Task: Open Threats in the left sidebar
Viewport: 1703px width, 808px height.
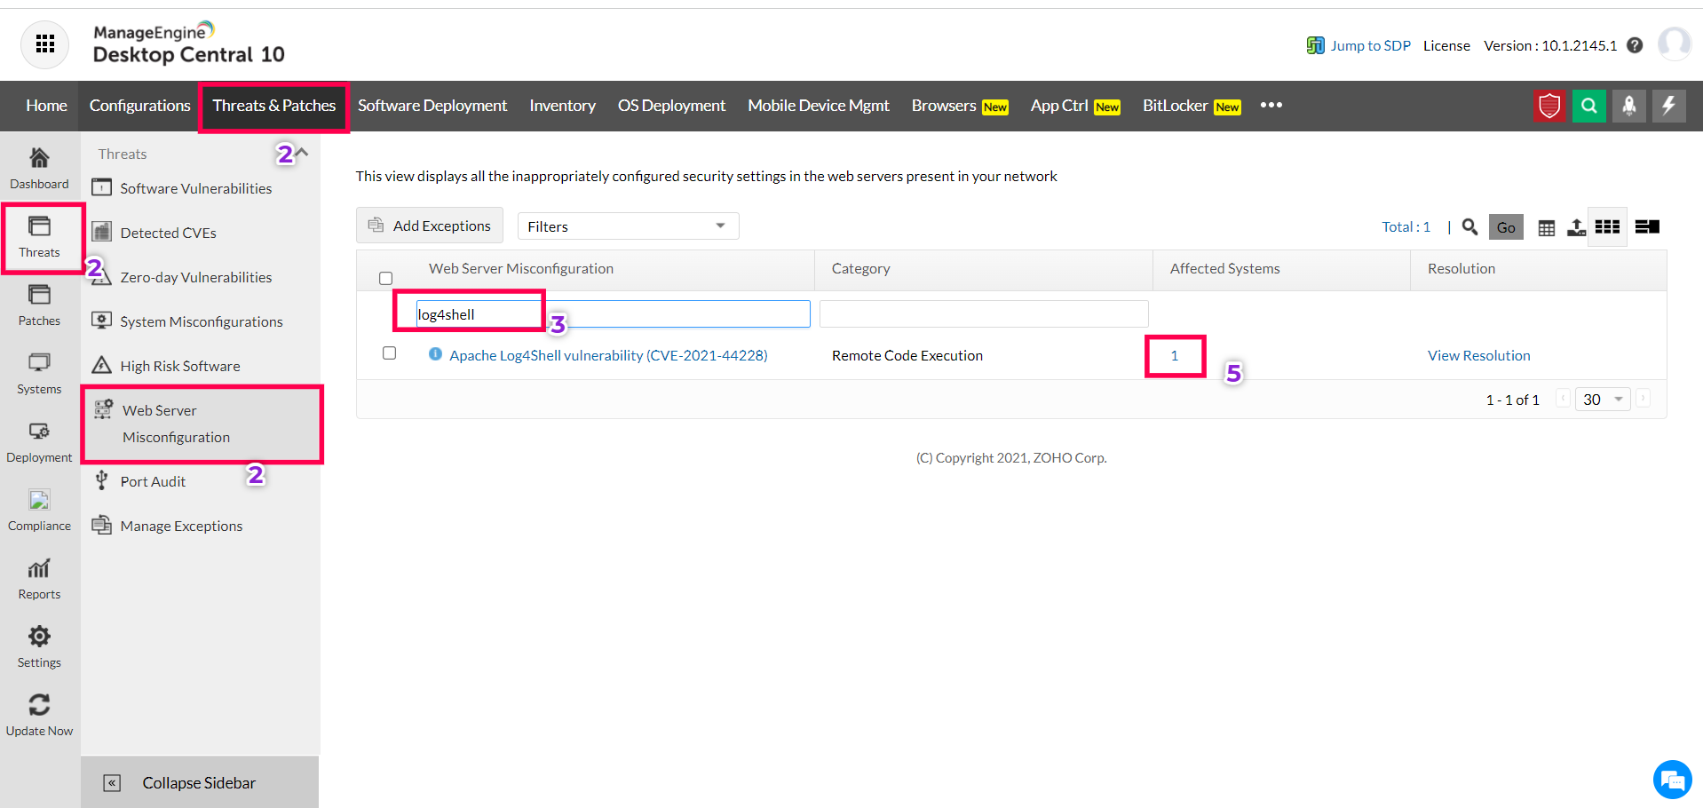Action: (39, 236)
